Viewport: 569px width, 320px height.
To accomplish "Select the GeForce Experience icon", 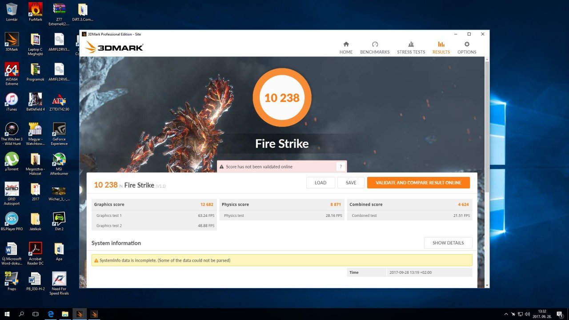I will point(59,134).
